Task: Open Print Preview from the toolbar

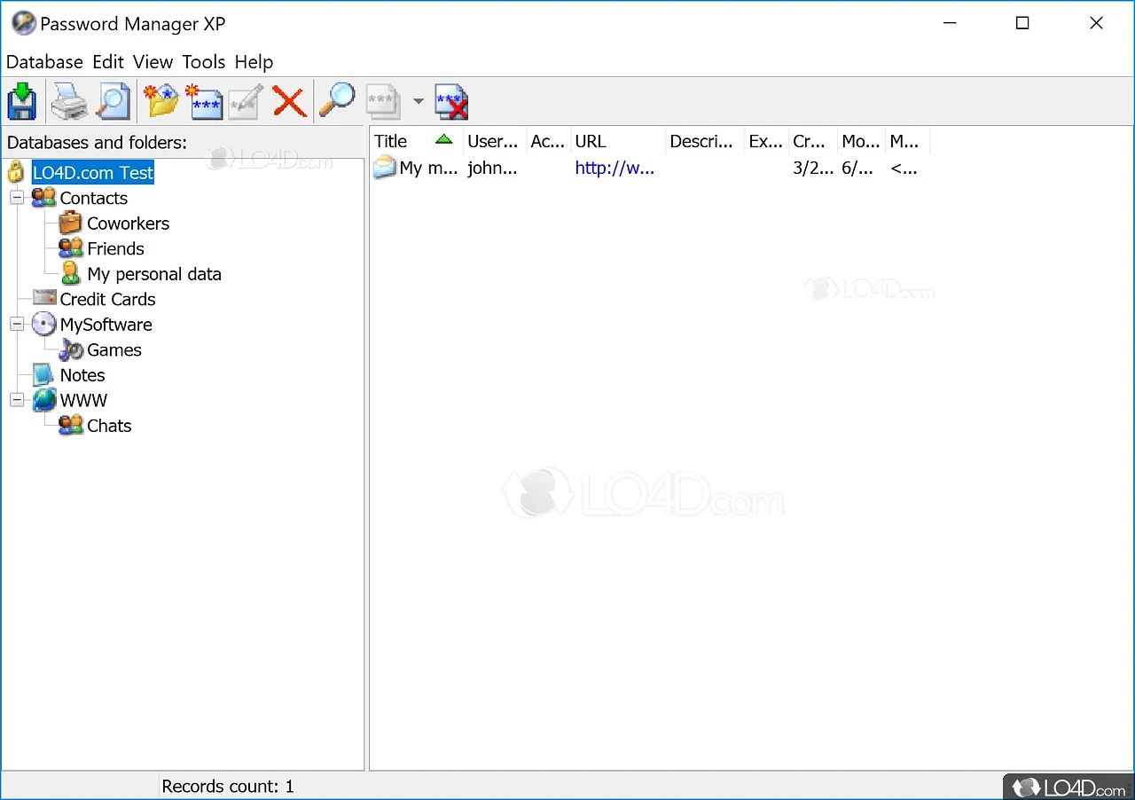Action: (113, 101)
